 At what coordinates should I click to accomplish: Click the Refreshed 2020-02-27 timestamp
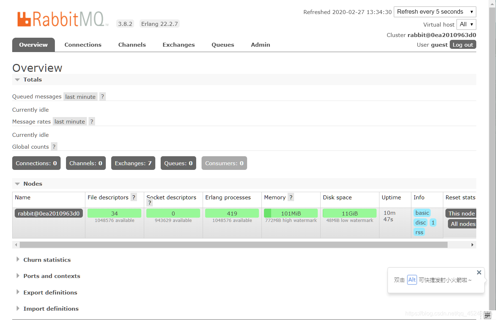tap(347, 12)
